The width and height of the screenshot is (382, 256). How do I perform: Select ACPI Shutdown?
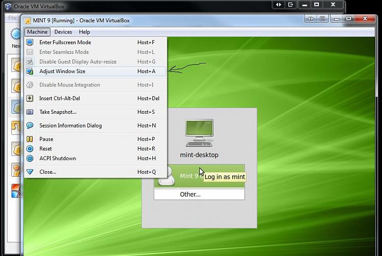[96, 158]
